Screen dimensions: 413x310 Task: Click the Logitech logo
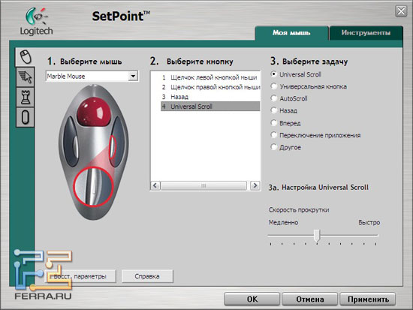(36, 22)
